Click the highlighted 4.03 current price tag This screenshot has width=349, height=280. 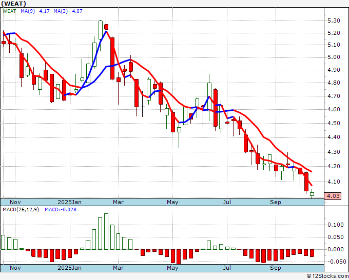coord(333,196)
